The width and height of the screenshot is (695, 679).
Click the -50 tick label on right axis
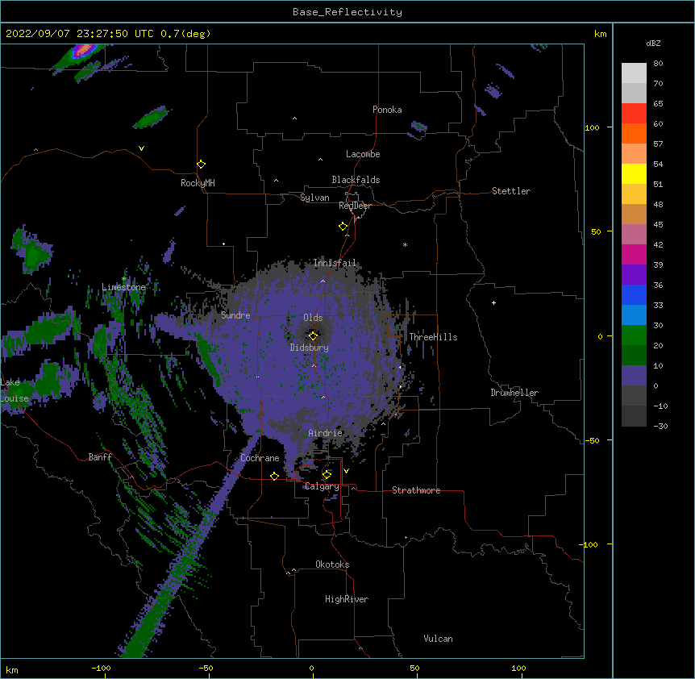(592, 440)
